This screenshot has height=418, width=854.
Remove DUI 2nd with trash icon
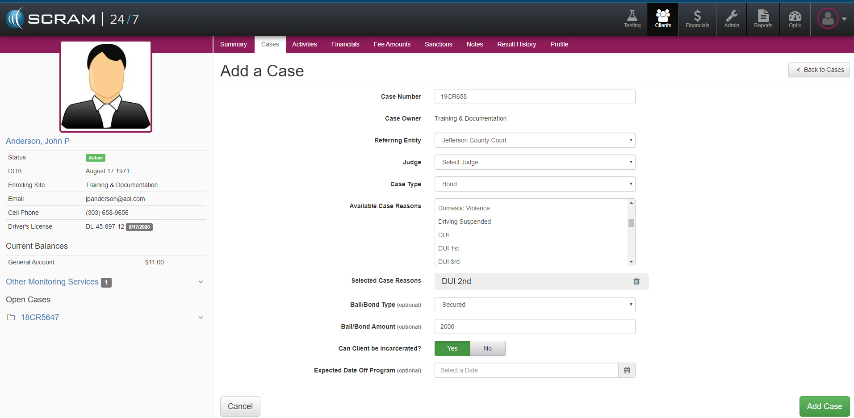point(636,281)
